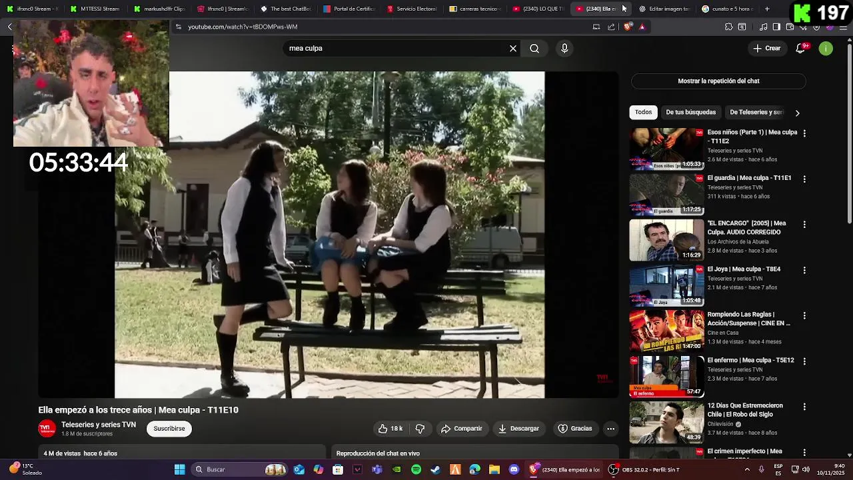Subscribe to Teleseries y series TVN

[169, 429]
